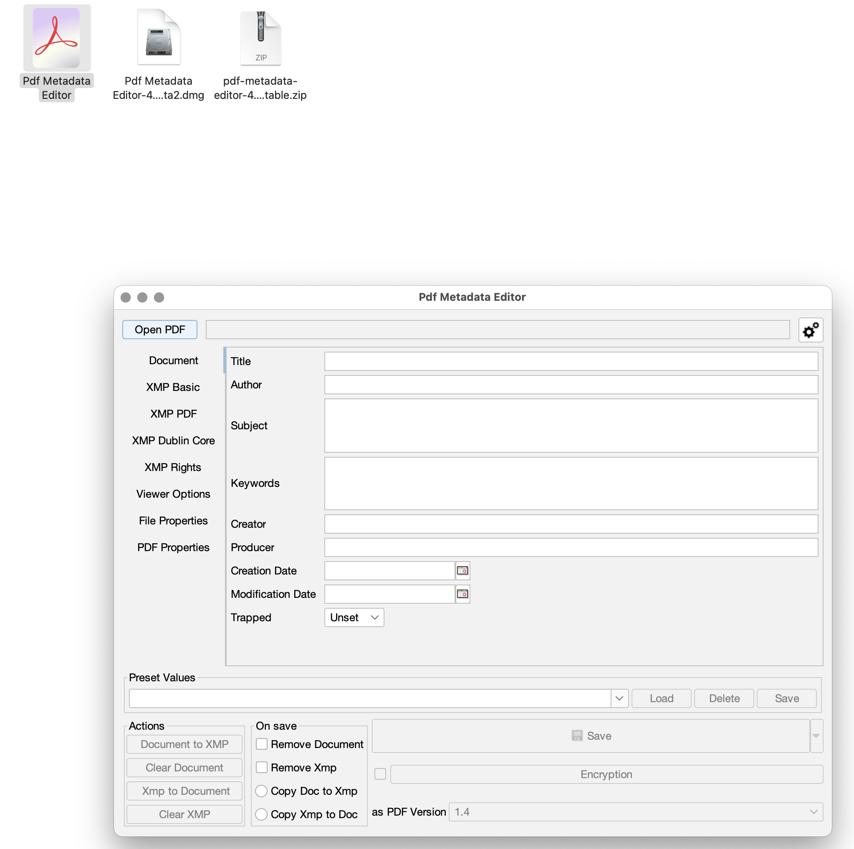Viewport: 854px width, 849px height.
Task: Switch to Viewer Options tab
Action: [x=173, y=494]
